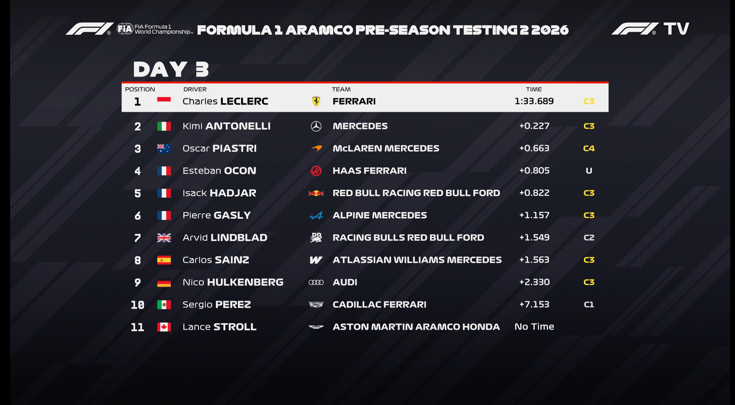Click the Audi four rings logo

pyautogui.click(x=316, y=282)
